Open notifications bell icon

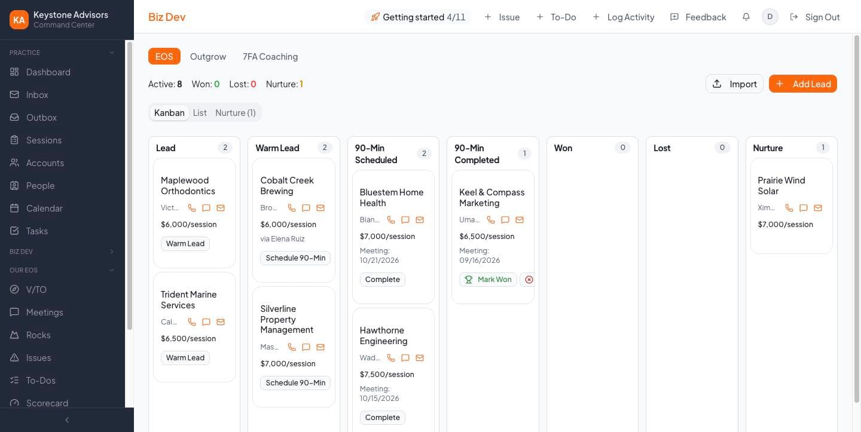(x=746, y=17)
